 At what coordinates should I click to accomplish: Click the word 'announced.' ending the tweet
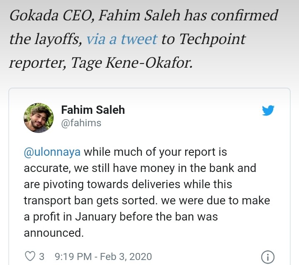click(x=54, y=233)
